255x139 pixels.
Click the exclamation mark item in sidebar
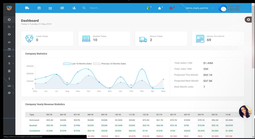pos(9,79)
